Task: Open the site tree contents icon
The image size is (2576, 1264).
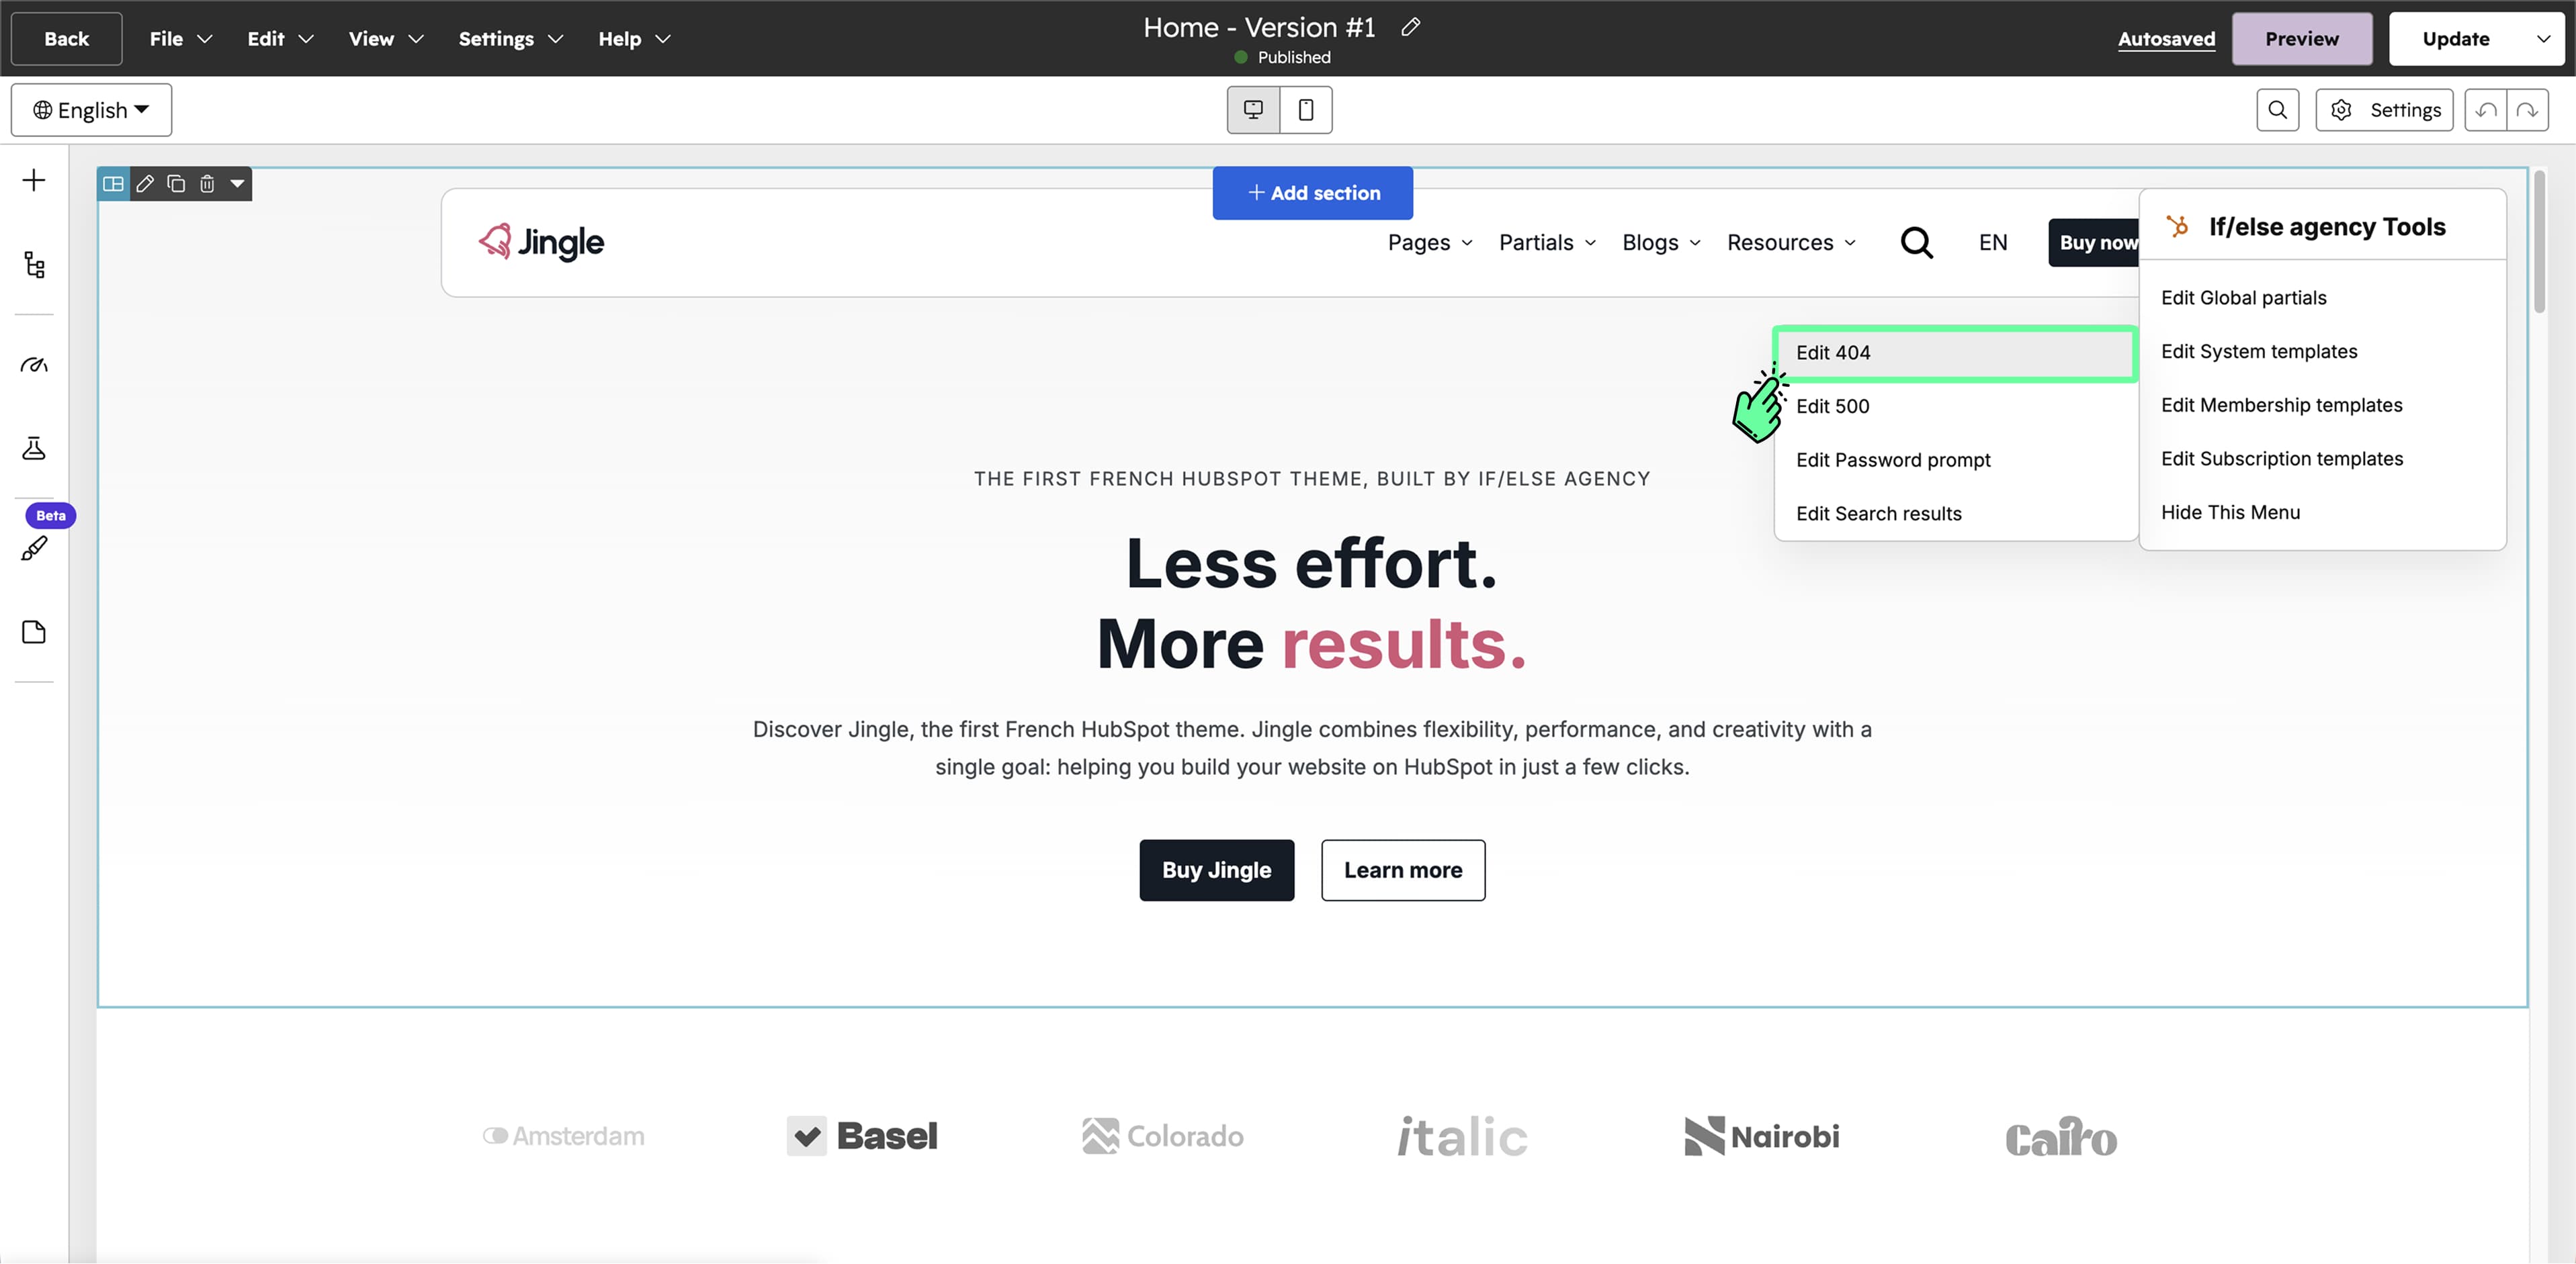Action: (34, 265)
